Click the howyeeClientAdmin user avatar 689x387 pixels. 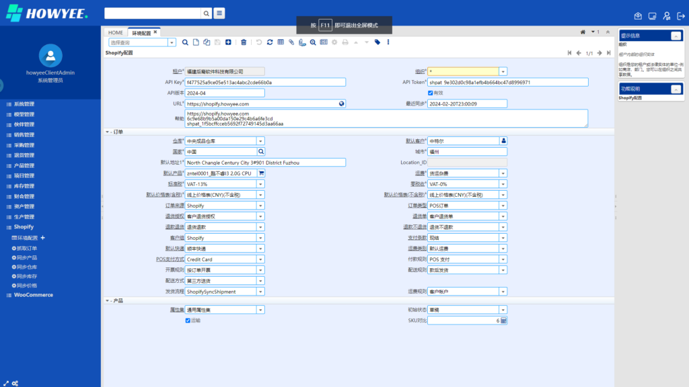coord(50,56)
